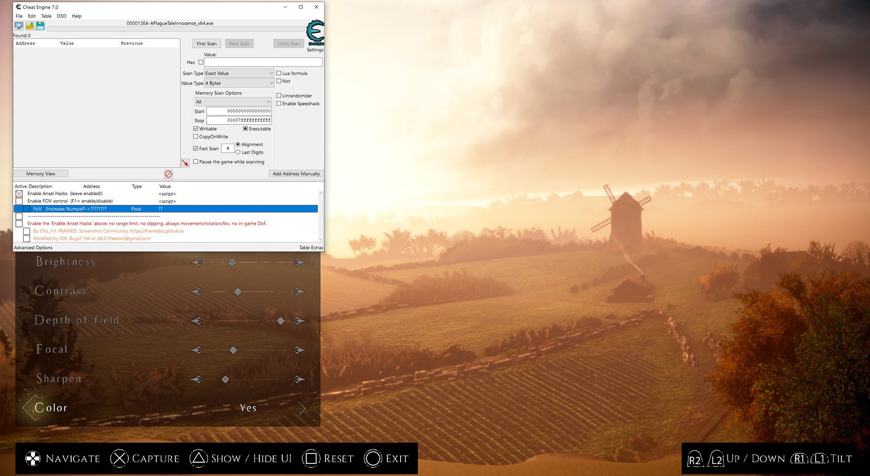Enable Lua formula checkbox

[279, 73]
